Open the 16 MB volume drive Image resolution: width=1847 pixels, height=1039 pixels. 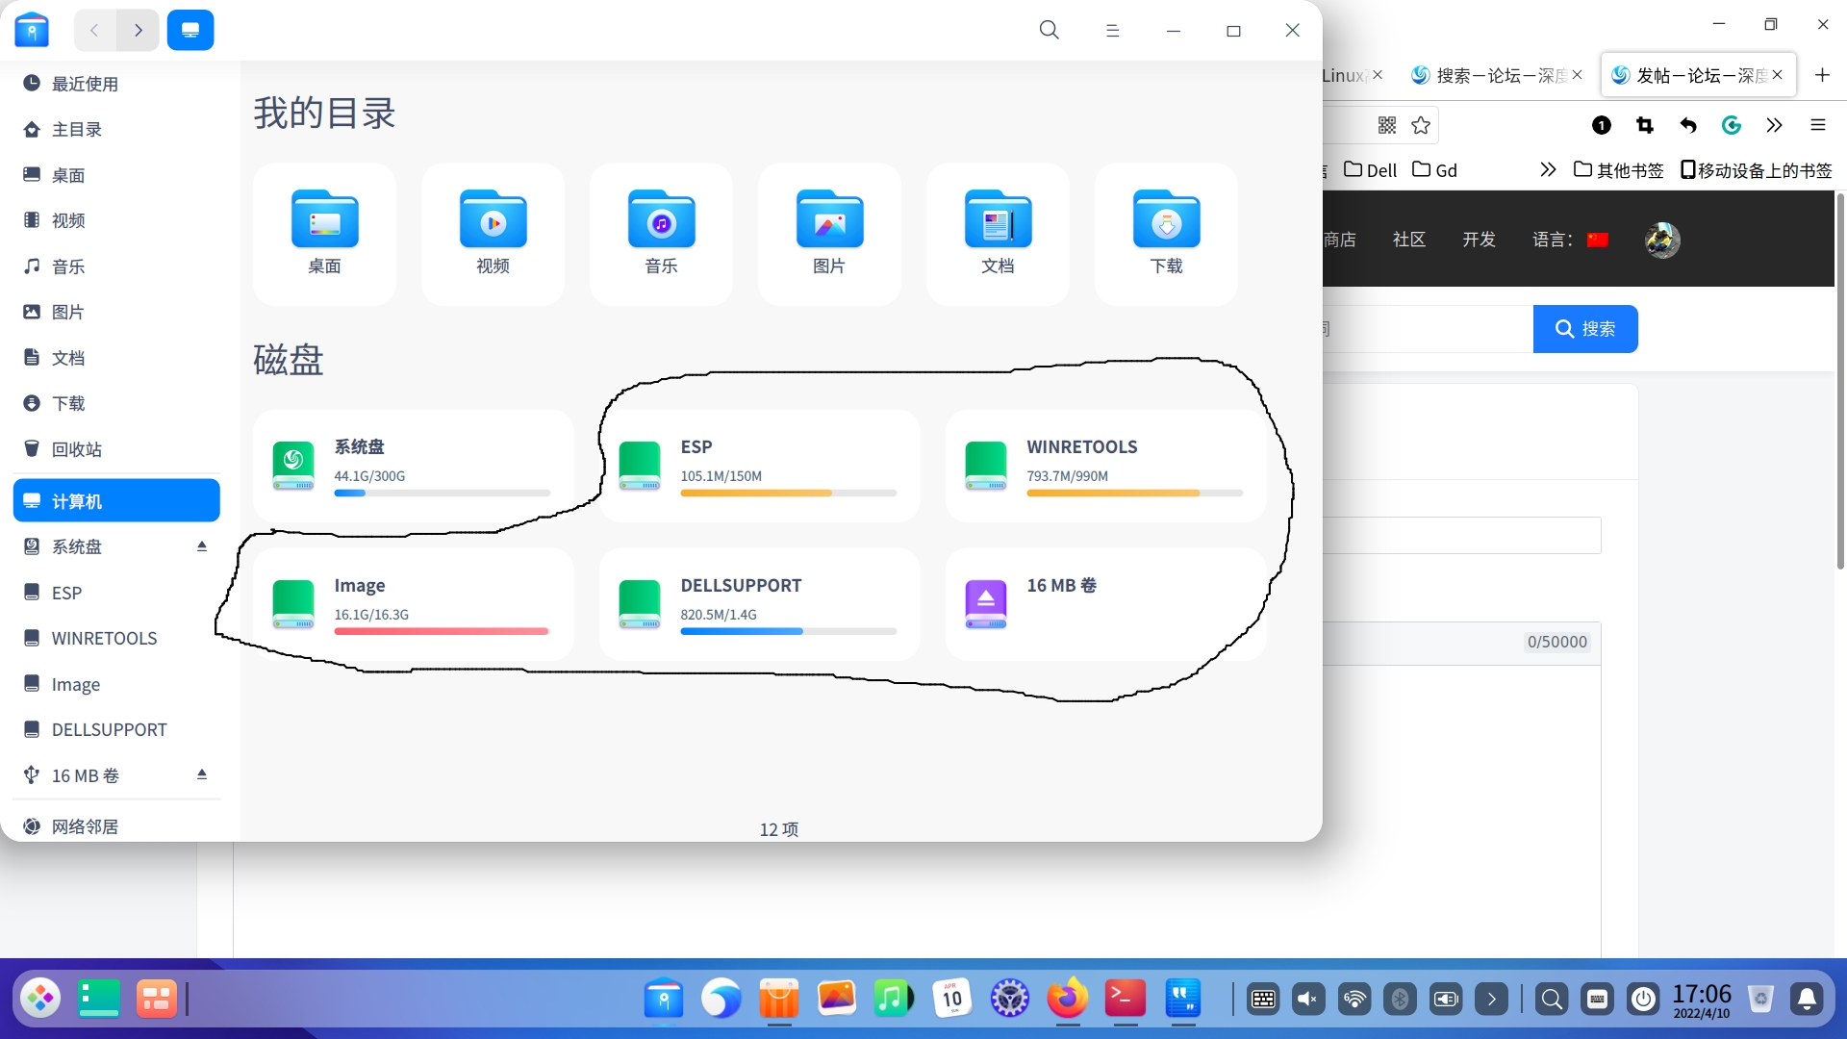tap(1104, 604)
